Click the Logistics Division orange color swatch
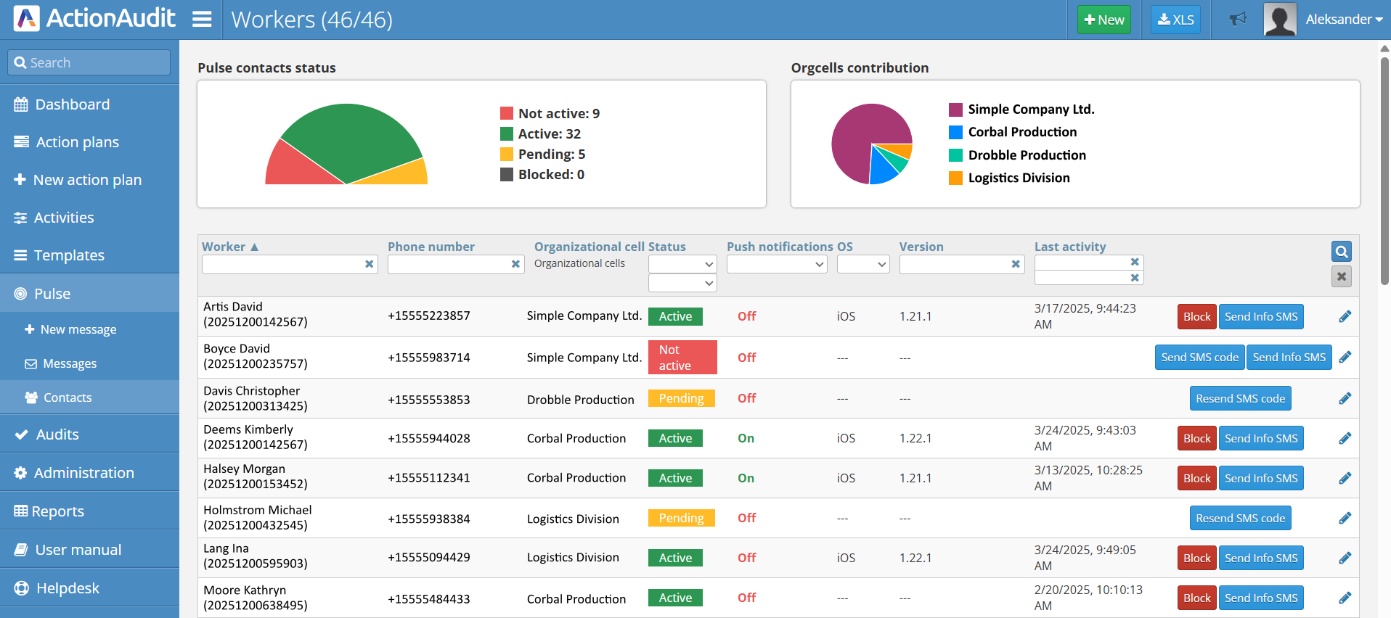 [x=955, y=178]
